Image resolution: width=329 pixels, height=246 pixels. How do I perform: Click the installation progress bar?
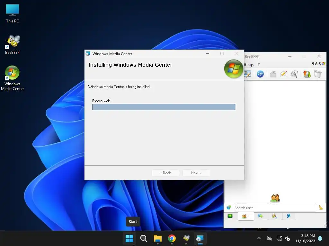pos(164,107)
